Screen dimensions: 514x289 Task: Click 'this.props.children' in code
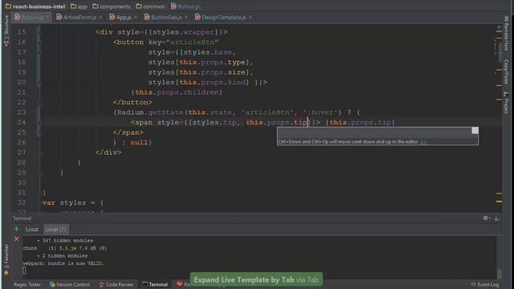click(x=177, y=92)
